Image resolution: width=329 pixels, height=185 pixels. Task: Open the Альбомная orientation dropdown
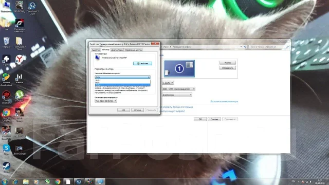click(x=177, y=95)
